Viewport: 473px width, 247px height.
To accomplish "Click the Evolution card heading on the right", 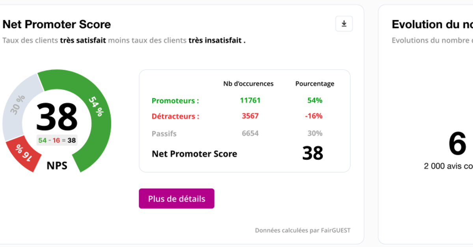I will pos(432,24).
